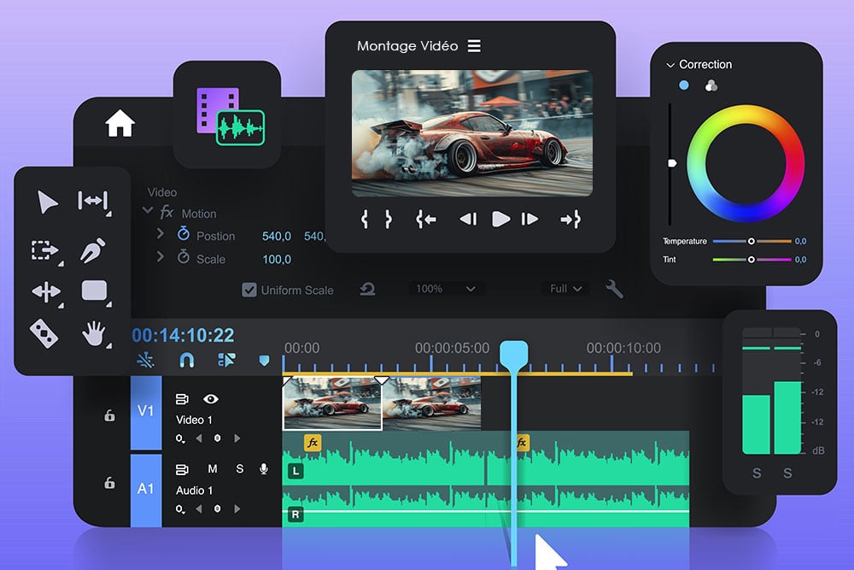Select the Hand tool
854x570 pixels.
94,333
